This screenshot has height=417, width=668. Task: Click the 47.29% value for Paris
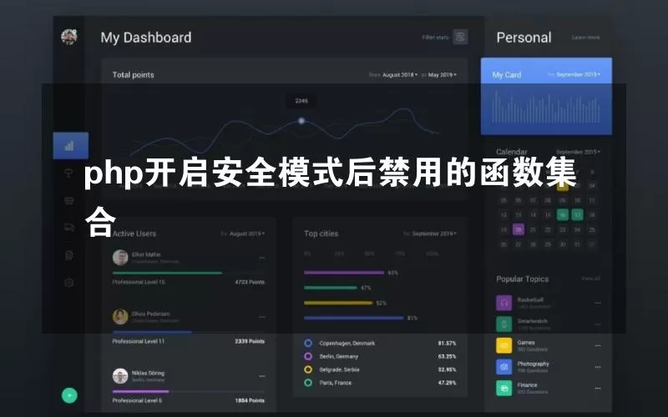(x=447, y=383)
